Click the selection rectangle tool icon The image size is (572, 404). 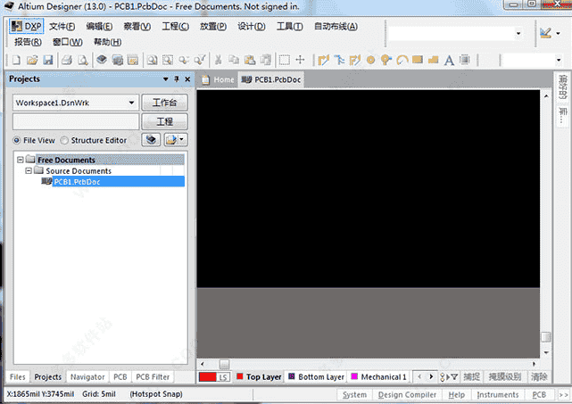pyautogui.click(x=284, y=60)
